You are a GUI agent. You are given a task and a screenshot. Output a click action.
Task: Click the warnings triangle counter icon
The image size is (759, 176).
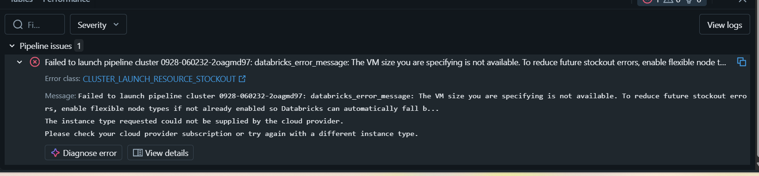click(x=668, y=1)
